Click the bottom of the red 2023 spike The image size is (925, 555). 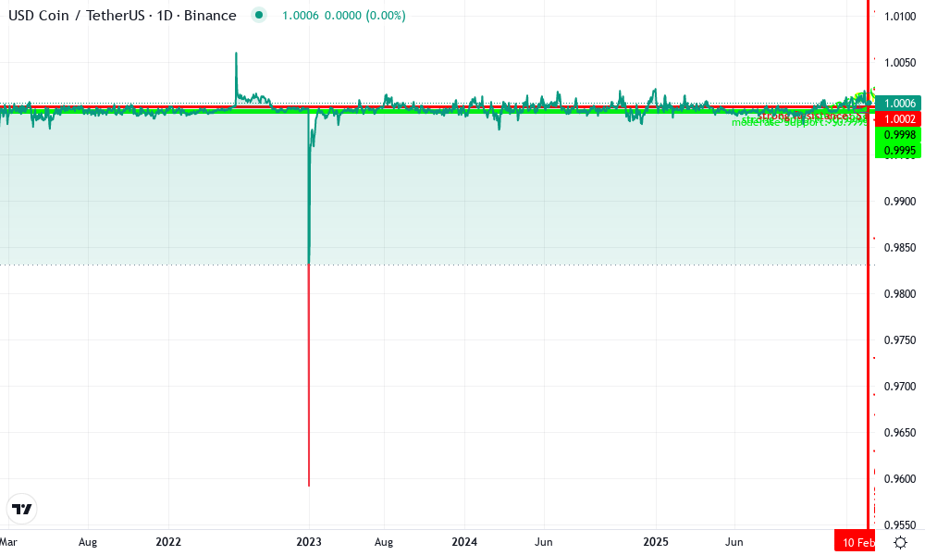308,484
